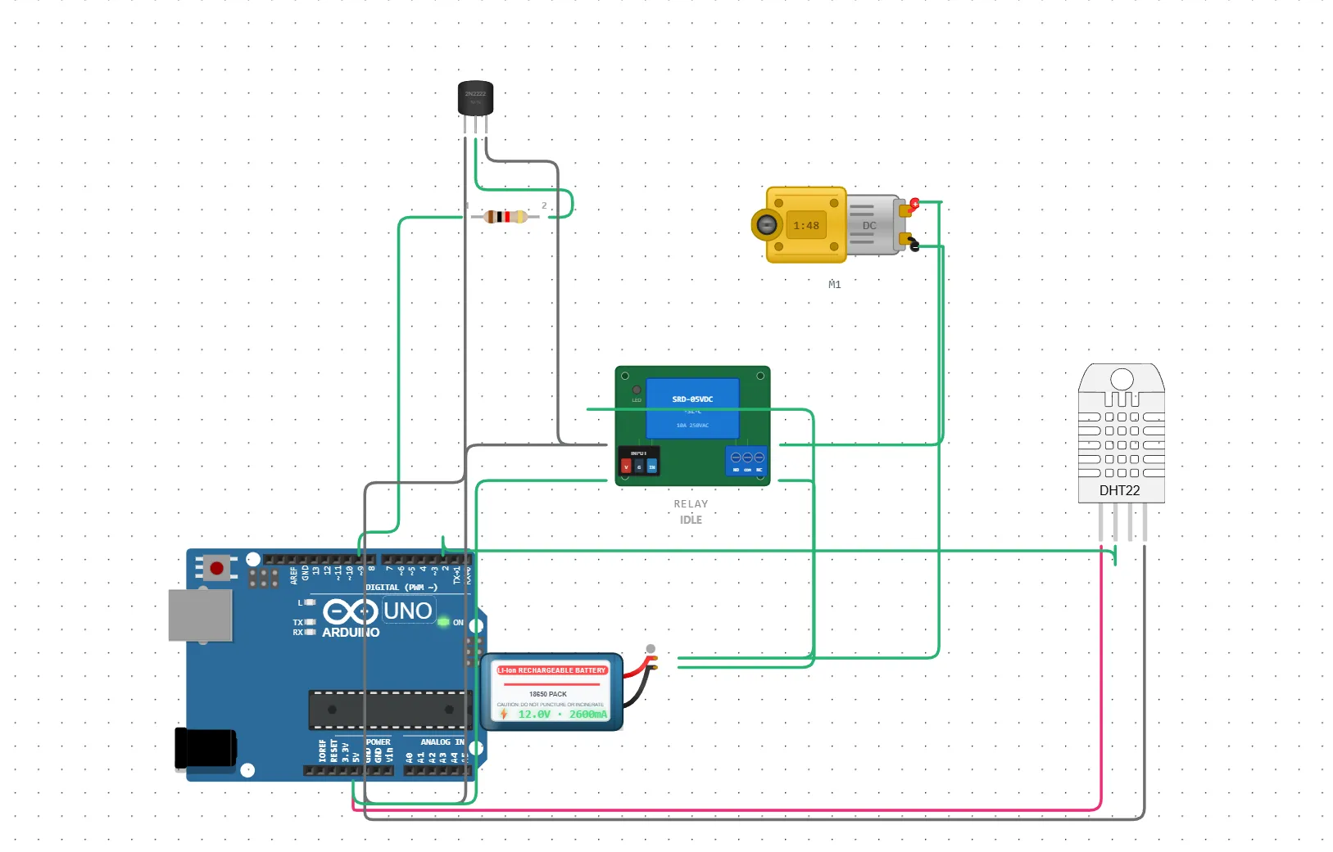Open the motor gear ratio 1:48 selector

[x=807, y=224]
